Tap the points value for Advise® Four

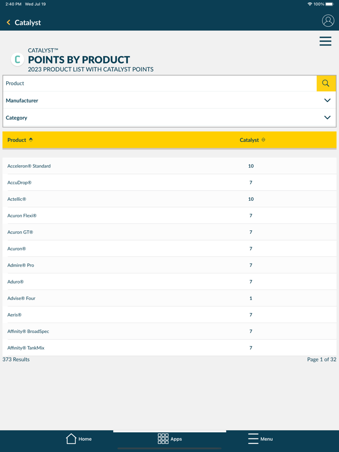[251, 299]
